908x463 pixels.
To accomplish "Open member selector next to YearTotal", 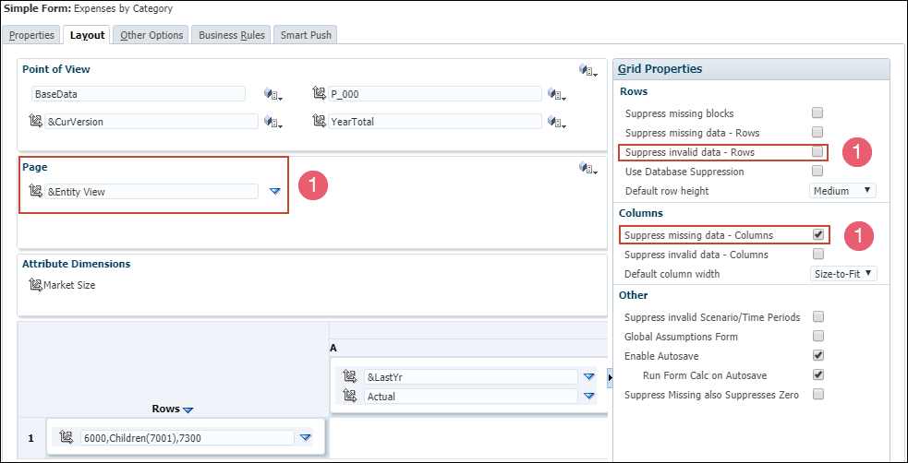I will (557, 122).
